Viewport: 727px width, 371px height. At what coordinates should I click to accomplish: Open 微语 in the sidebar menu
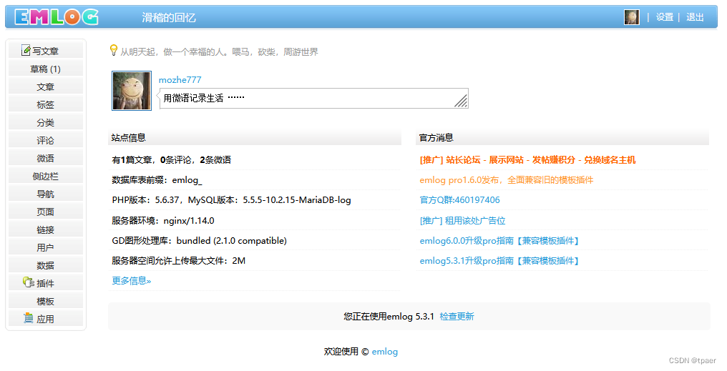point(46,159)
